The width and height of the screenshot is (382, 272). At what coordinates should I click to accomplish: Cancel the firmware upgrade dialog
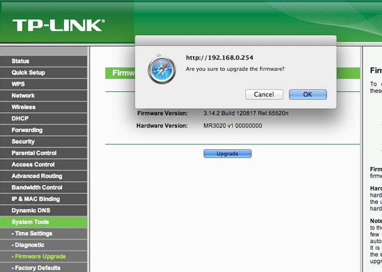point(264,94)
